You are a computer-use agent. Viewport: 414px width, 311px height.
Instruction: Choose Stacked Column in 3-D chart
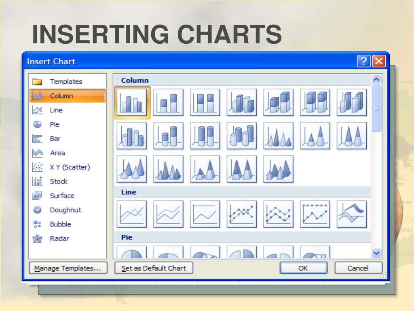click(279, 102)
